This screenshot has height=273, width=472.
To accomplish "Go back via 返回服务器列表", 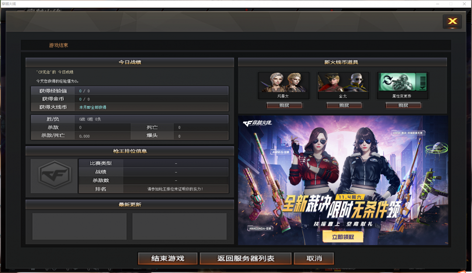I will [246, 259].
